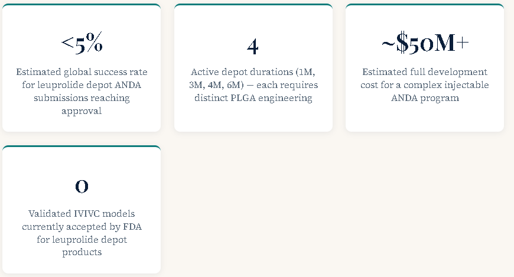The width and height of the screenshot is (514, 277).
Task: Click the phrase "distinct PLGA engineering"
Action: [x=253, y=98]
